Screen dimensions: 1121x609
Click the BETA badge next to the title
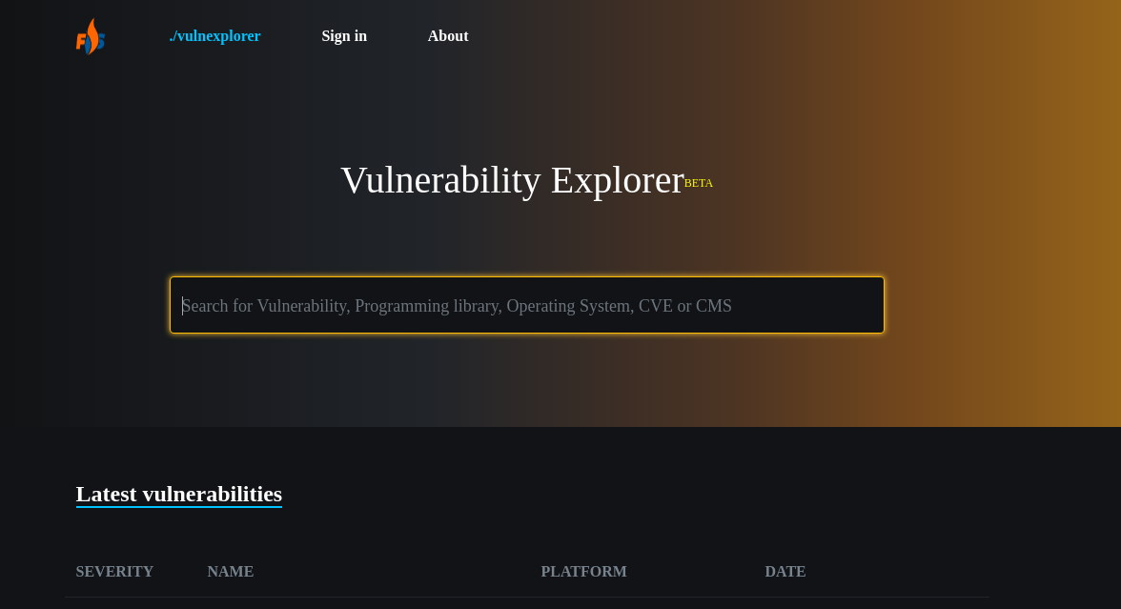[x=699, y=183]
